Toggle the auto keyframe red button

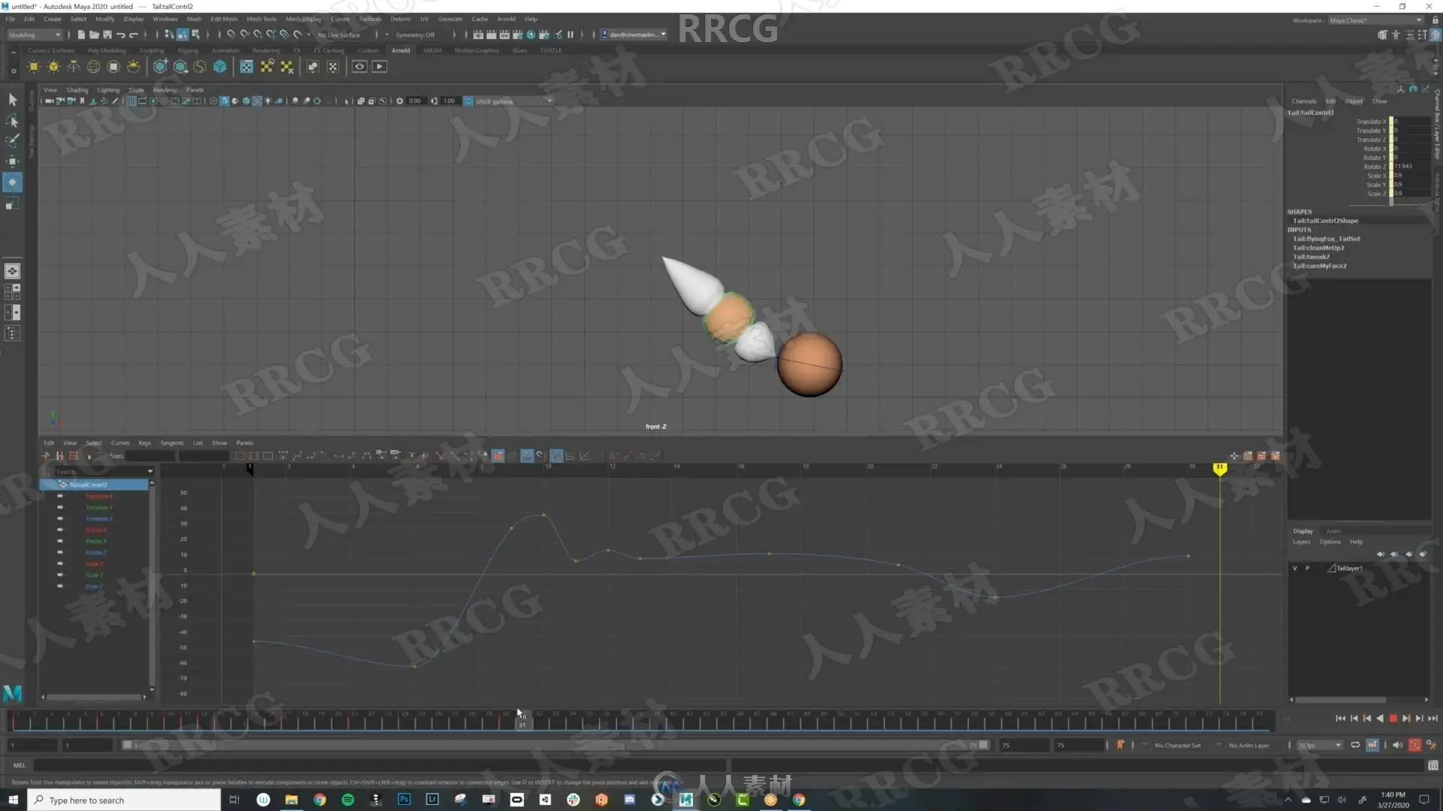(x=1414, y=745)
